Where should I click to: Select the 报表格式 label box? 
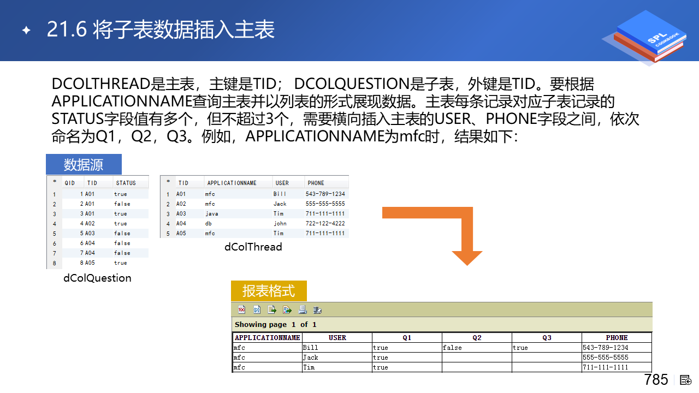[x=269, y=291]
